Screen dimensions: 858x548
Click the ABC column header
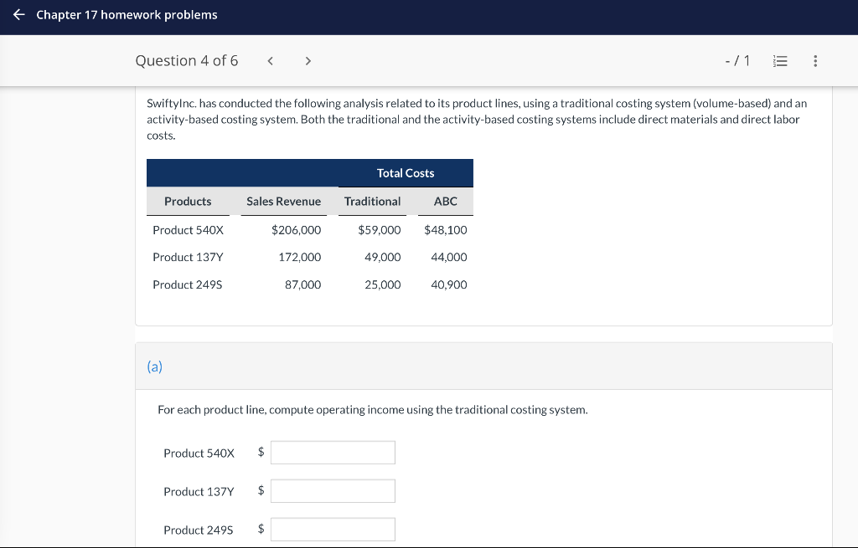(x=446, y=202)
